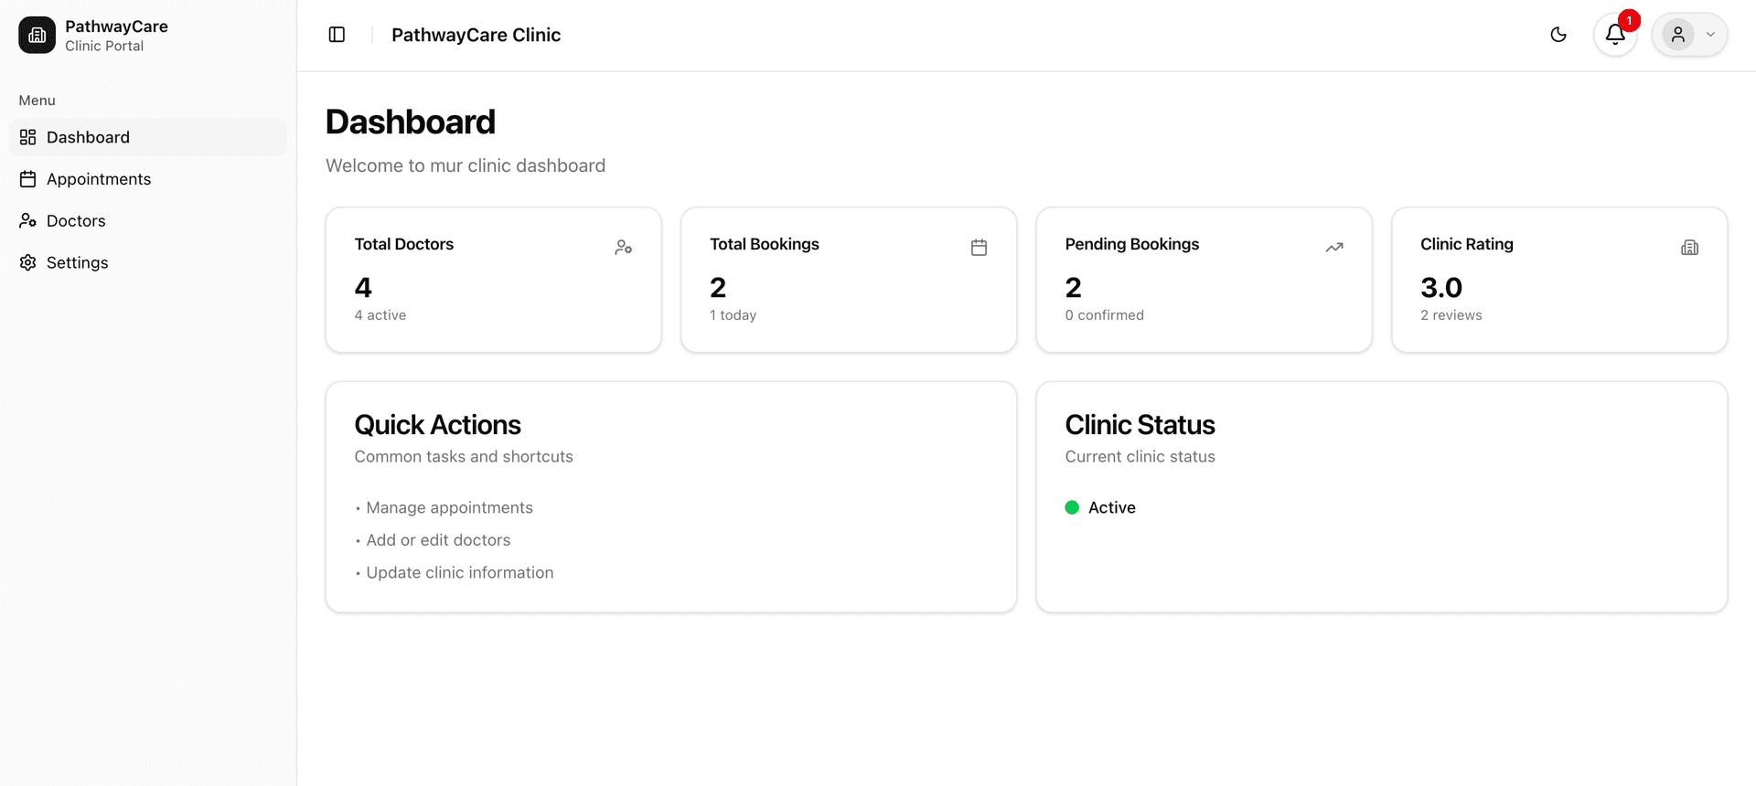Image resolution: width=1756 pixels, height=786 pixels.
Task: Click the green Active status dot
Action: tap(1072, 507)
